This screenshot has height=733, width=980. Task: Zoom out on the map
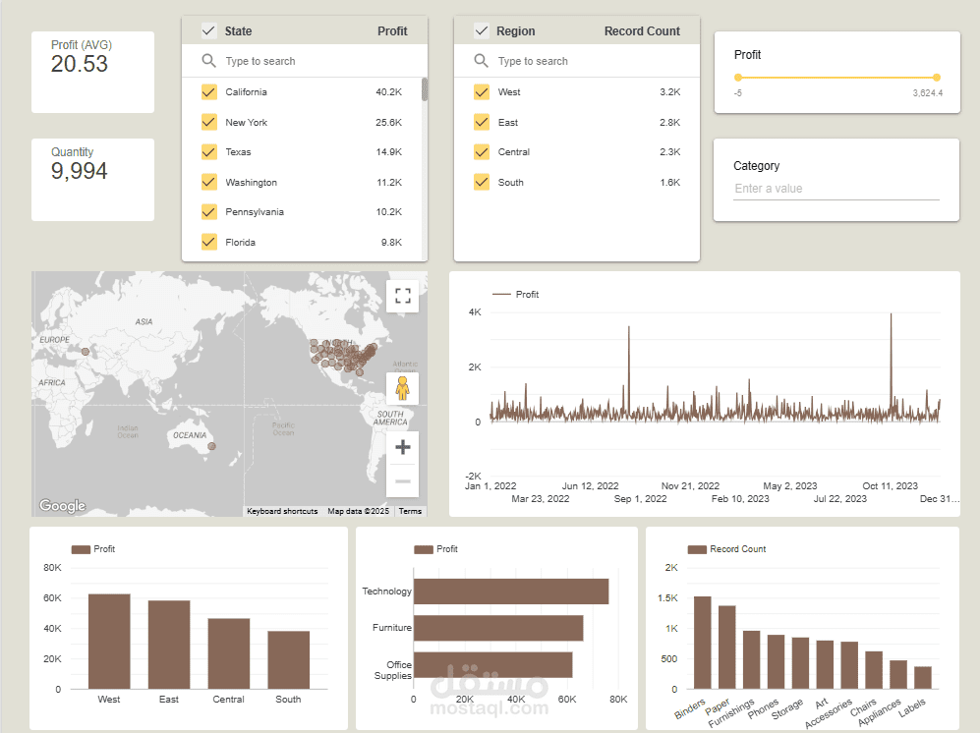tap(402, 480)
